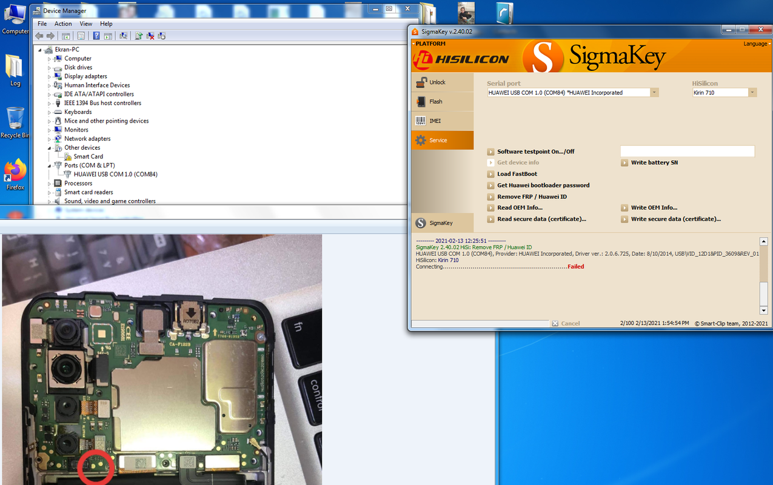This screenshot has height=485, width=773.
Task: Switch to the Unlock tab in SigmaKey
Action: (x=442, y=82)
